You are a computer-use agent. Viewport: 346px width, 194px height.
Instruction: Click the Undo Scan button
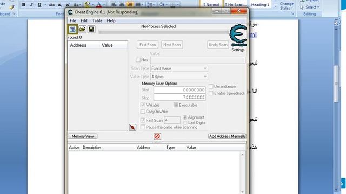[218, 45]
